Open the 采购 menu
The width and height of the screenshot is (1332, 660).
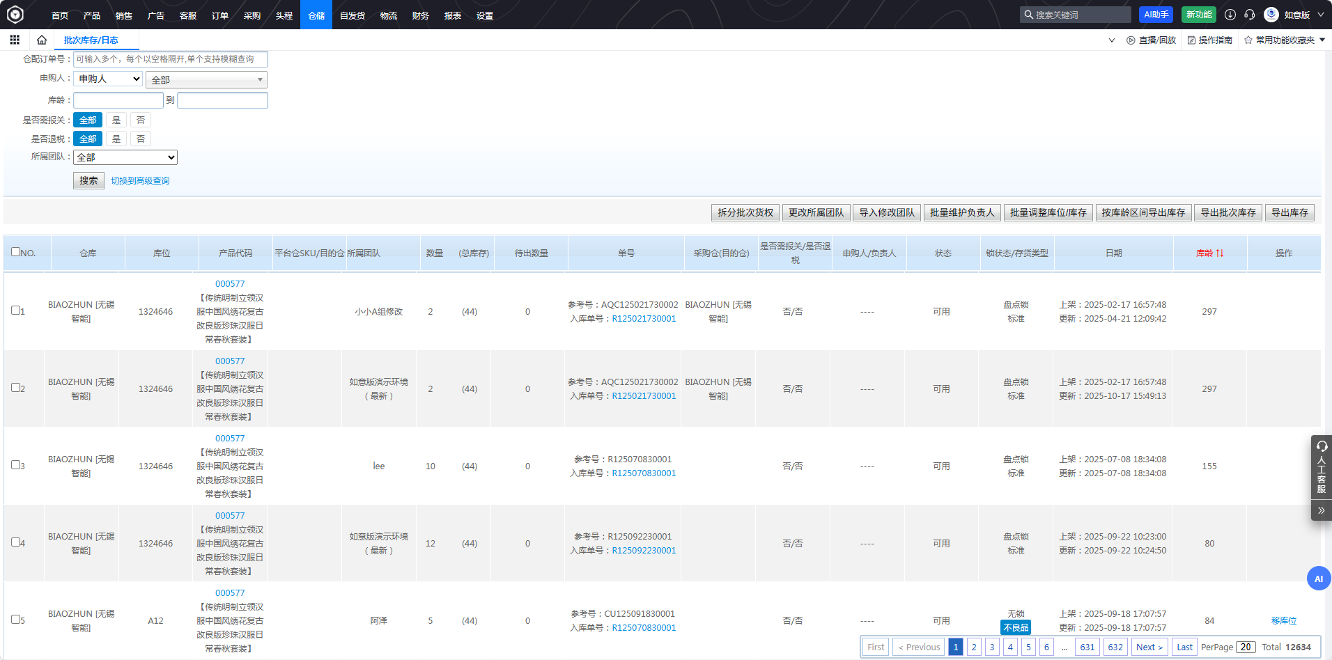point(251,15)
